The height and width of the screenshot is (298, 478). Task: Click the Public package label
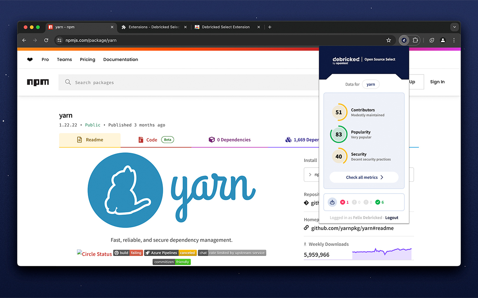(x=93, y=125)
